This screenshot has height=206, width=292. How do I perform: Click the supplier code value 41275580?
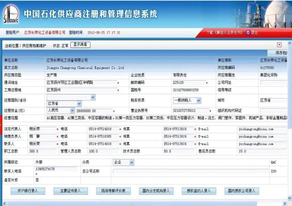click(267, 68)
